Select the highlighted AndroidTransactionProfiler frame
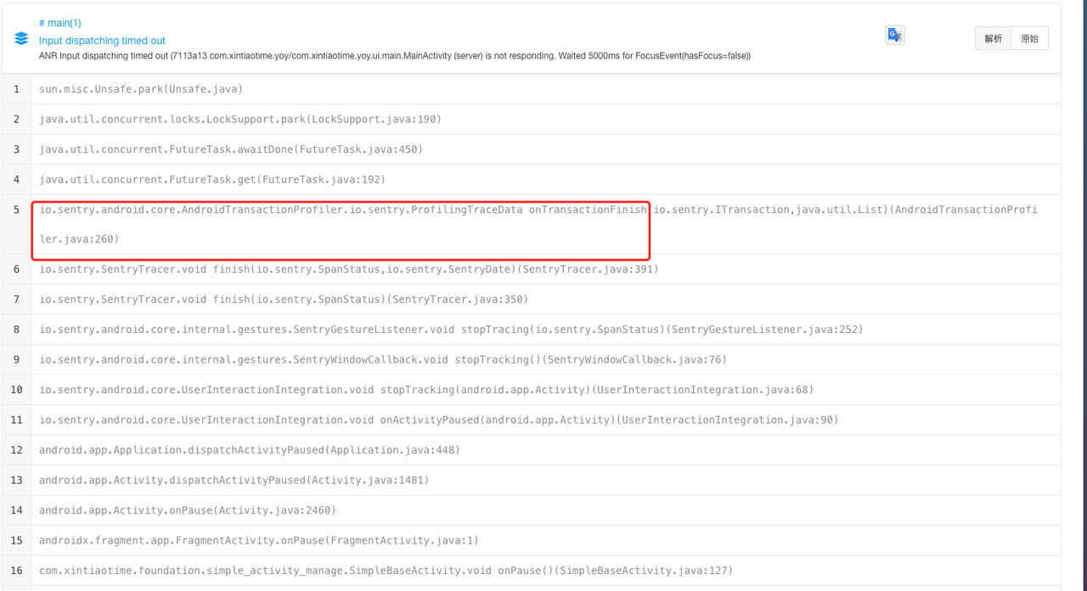The height and width of the screenshot is (591, 1087). [x=340, y=223]
